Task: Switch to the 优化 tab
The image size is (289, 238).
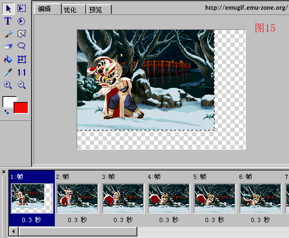Action: pos(73,10)
